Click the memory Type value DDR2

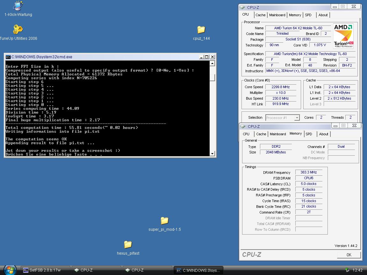click(x=276, y=147)
